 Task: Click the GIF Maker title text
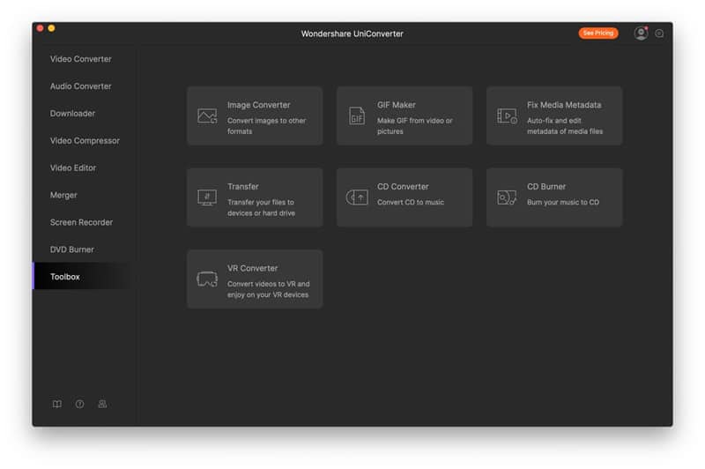click(x=396, y=105)
